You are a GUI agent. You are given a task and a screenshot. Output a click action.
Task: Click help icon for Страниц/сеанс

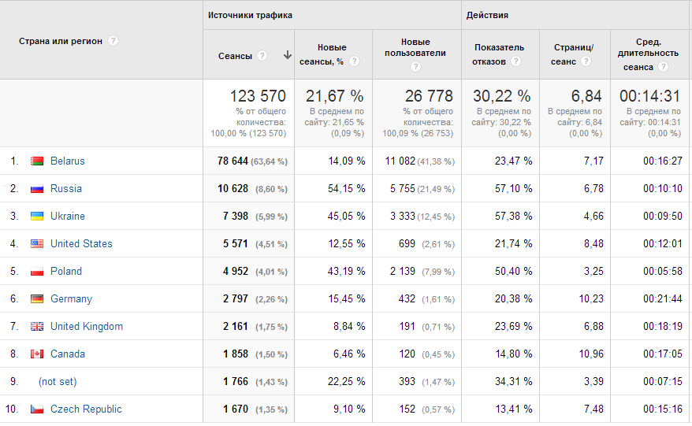[x=586, y=61]
